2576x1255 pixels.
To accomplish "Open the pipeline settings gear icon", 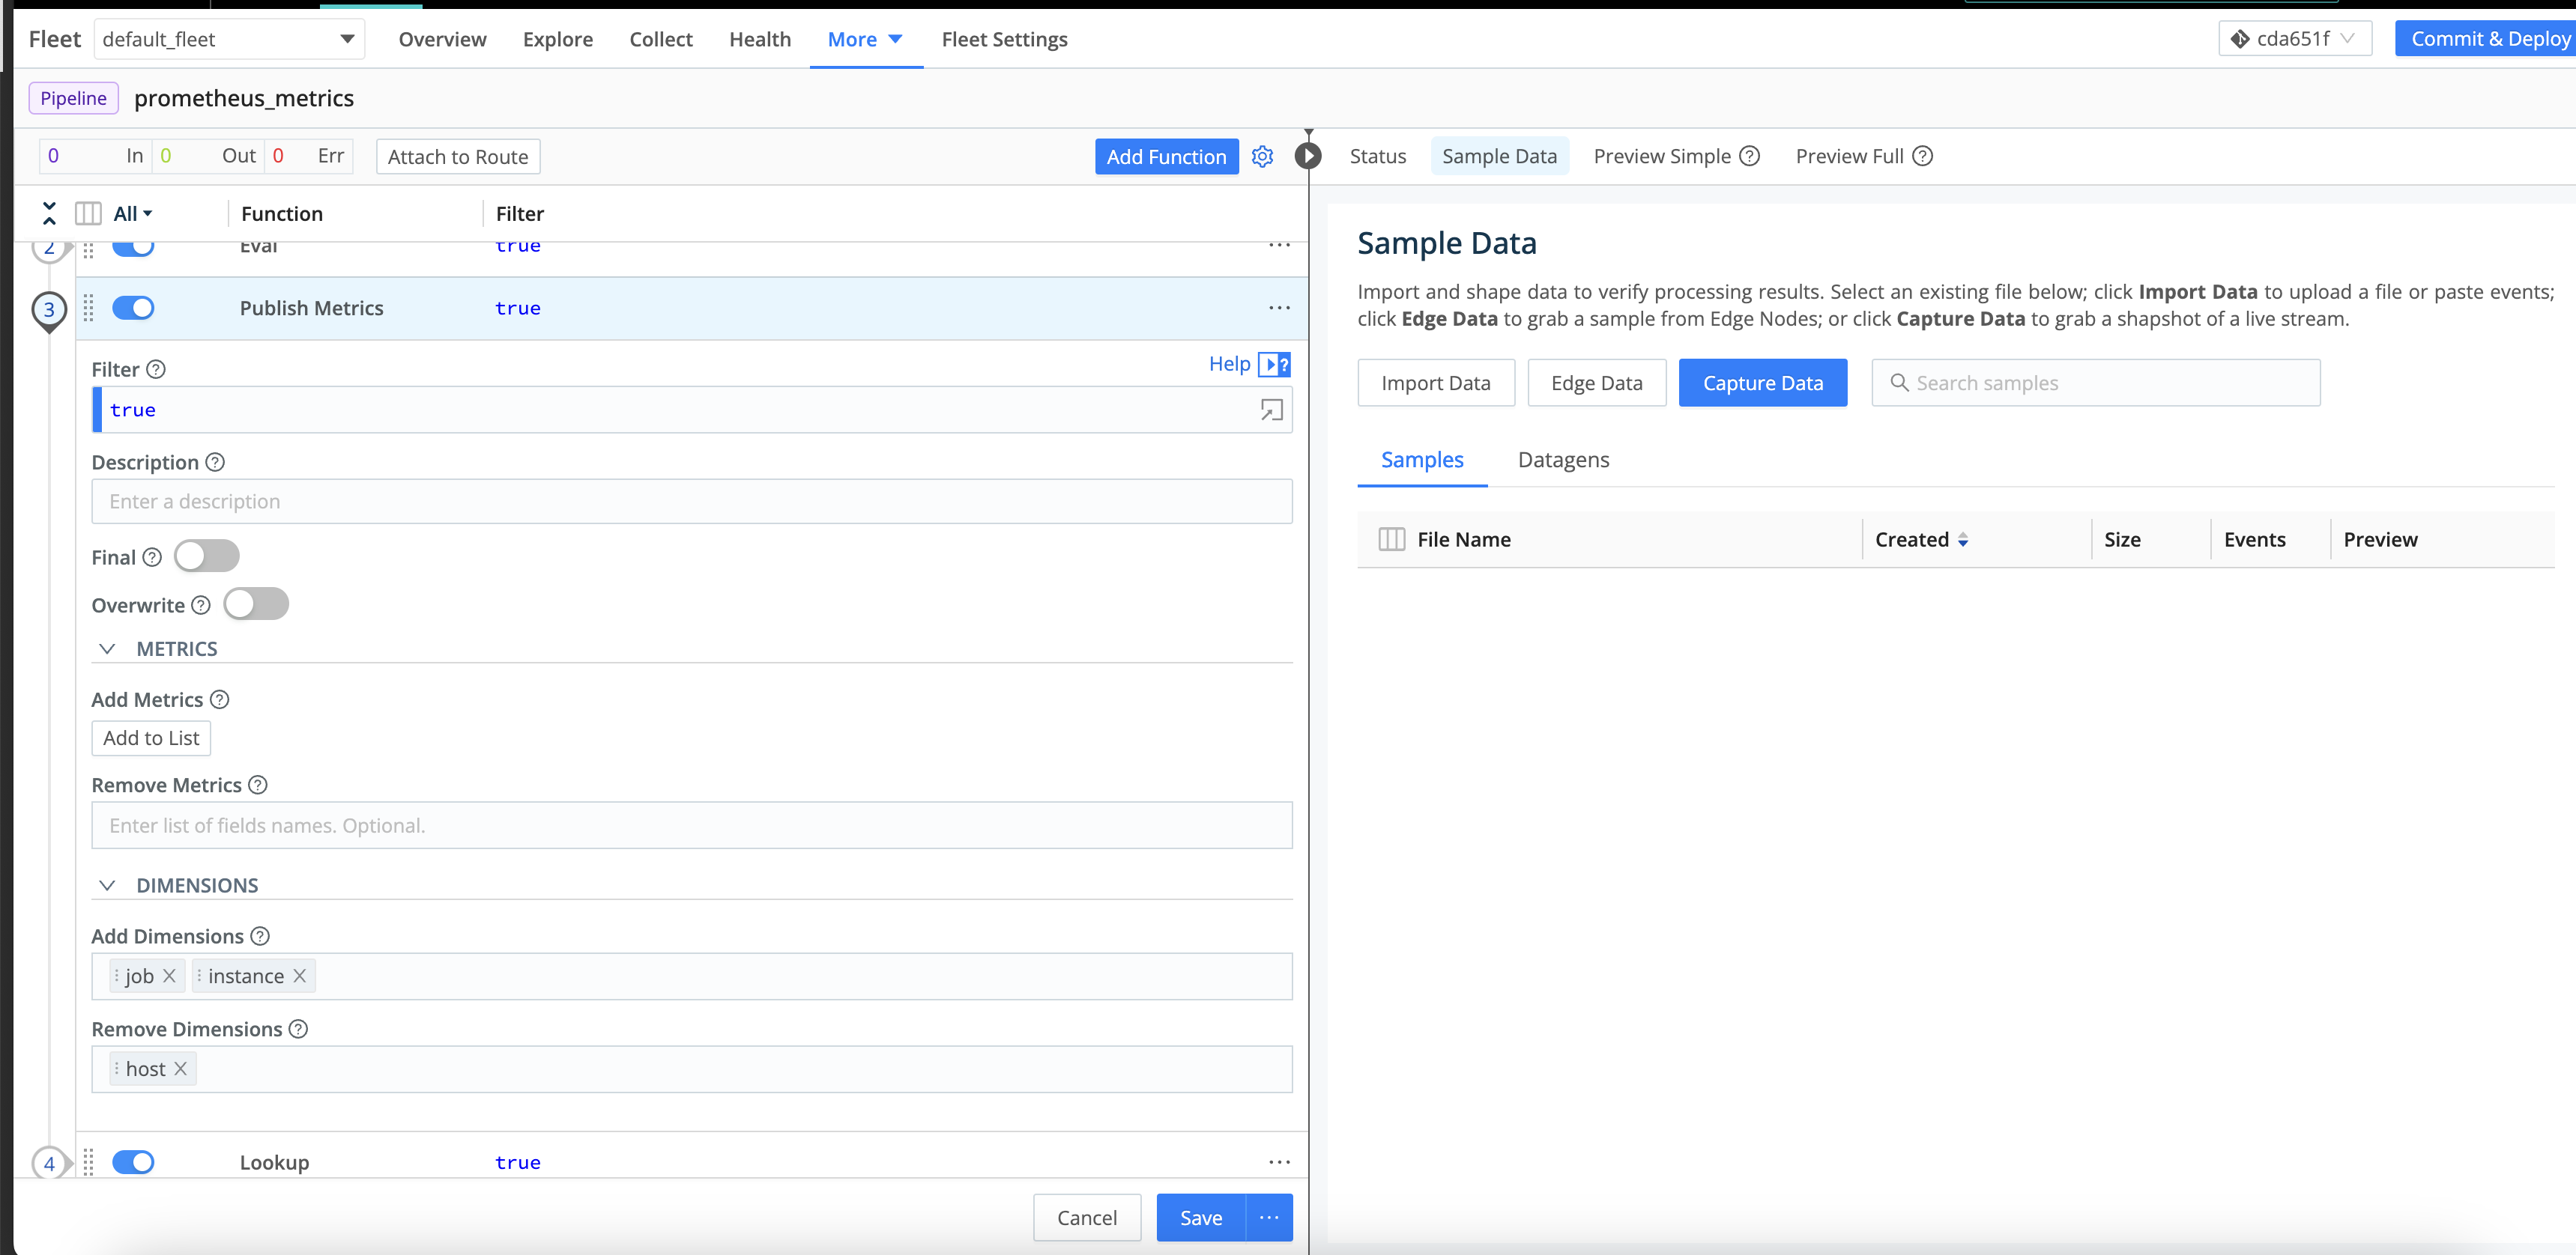I will tap(1262, 156).
